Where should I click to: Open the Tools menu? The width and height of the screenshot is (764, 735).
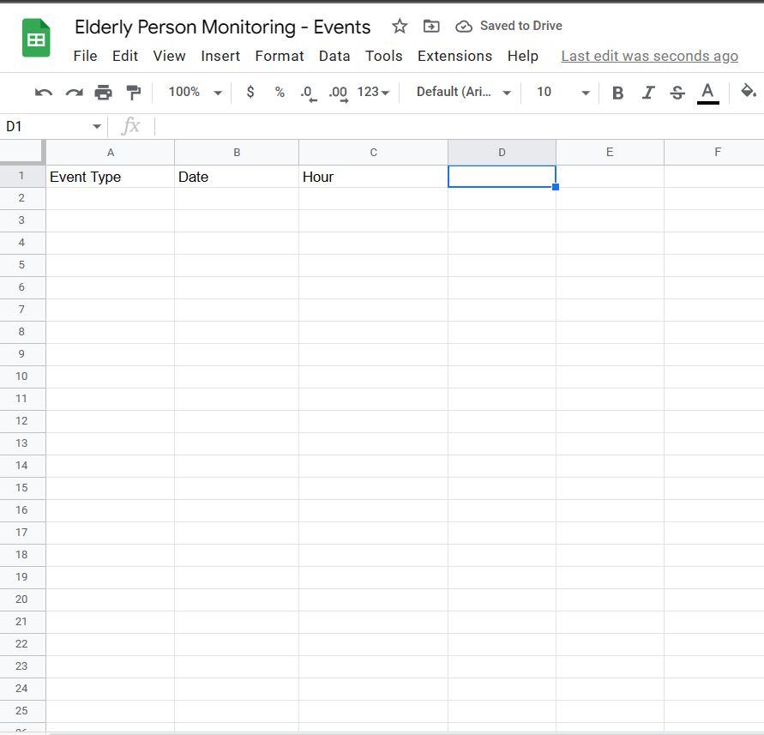384,56
